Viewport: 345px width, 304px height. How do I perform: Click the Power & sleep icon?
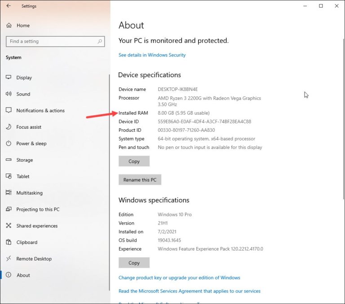pyautogui.click(x=9, y=143)
